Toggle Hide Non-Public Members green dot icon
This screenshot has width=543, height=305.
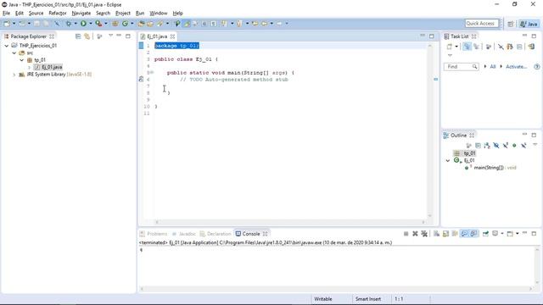(514, 146)
